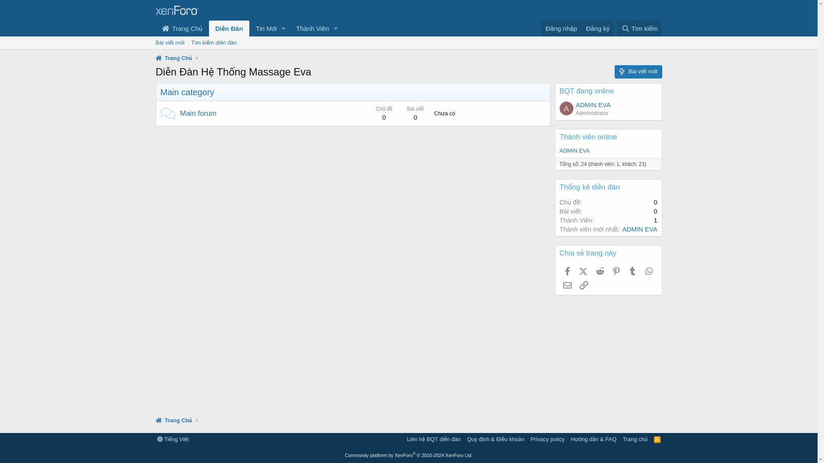The image size is (824, 463).
Task: Open Bài viết mới sub-navigation link
Action: [170, 43]
